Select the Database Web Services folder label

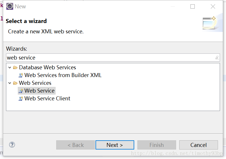[x=47, y=68]
